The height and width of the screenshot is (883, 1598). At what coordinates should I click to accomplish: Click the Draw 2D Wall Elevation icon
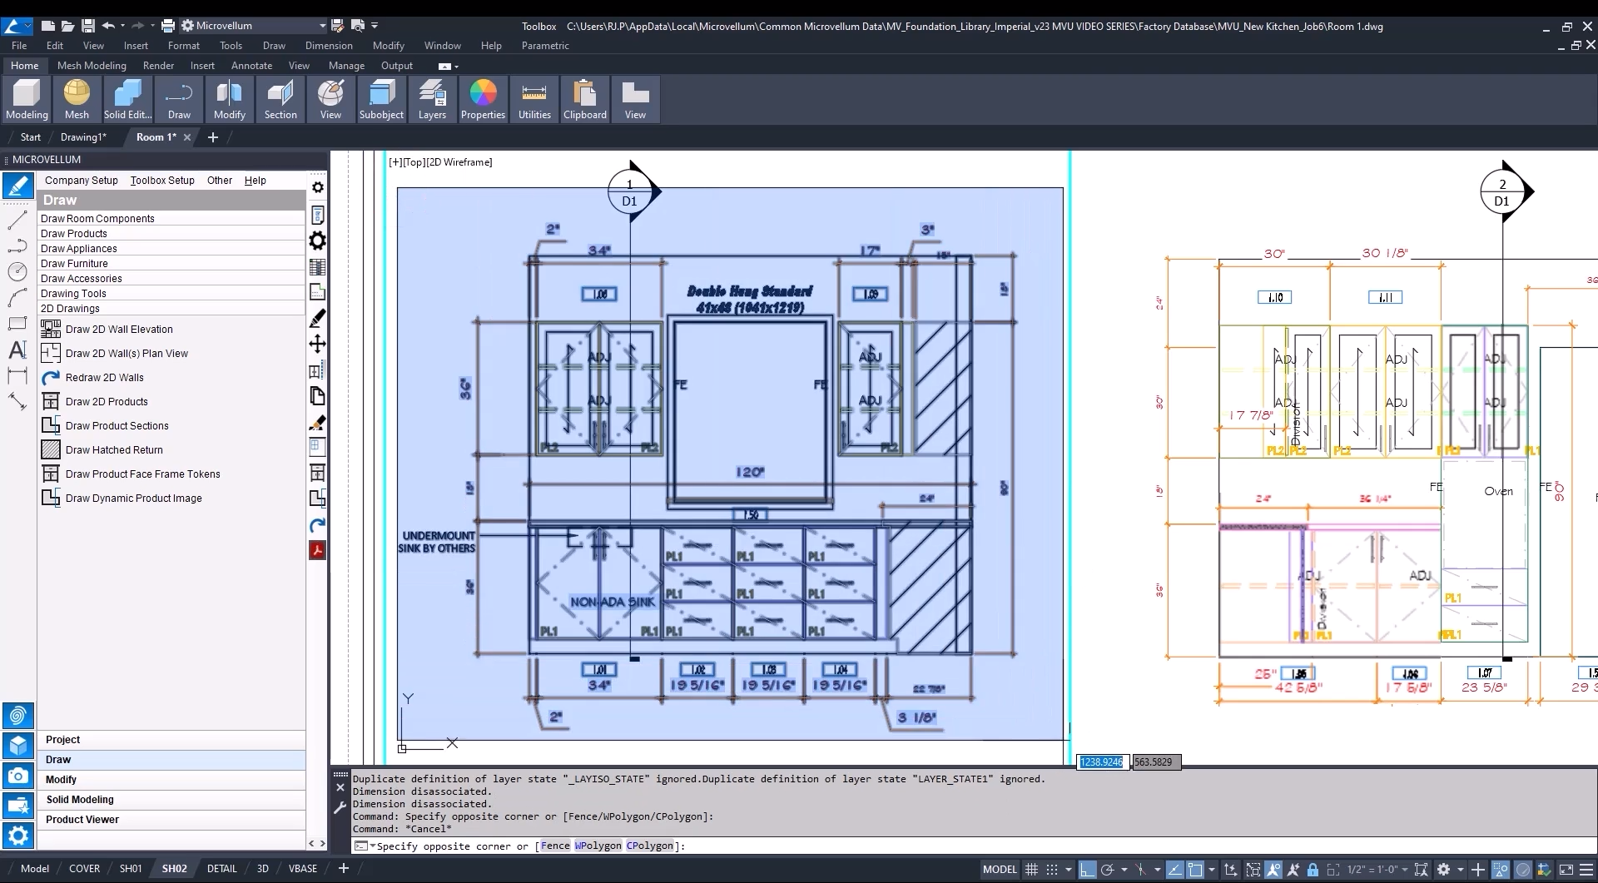coord(51,329)
